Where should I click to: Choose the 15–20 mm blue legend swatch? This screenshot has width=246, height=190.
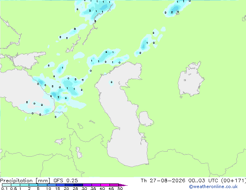tap(60, 185)
